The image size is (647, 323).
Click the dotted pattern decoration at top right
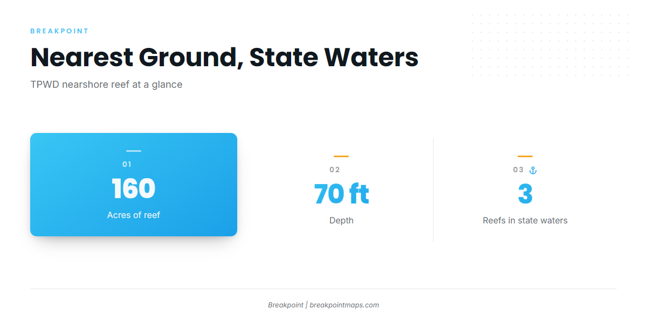550,46
